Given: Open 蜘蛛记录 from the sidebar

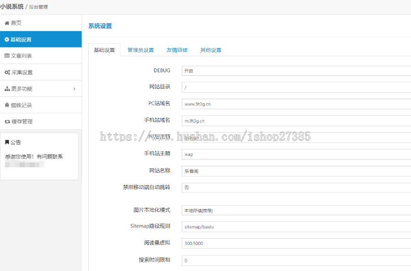Looking at the screenshot, I should coord(22,105).
